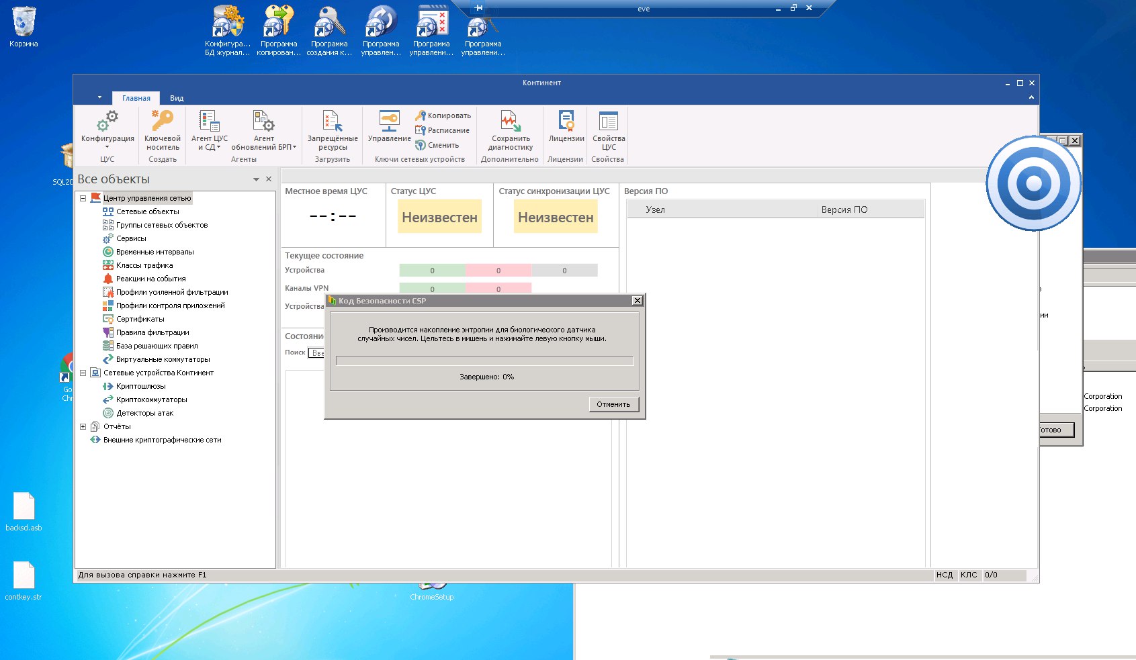
Task: Click Сохранить диагностику ribbon icon
Action: (x=510, y=122)
